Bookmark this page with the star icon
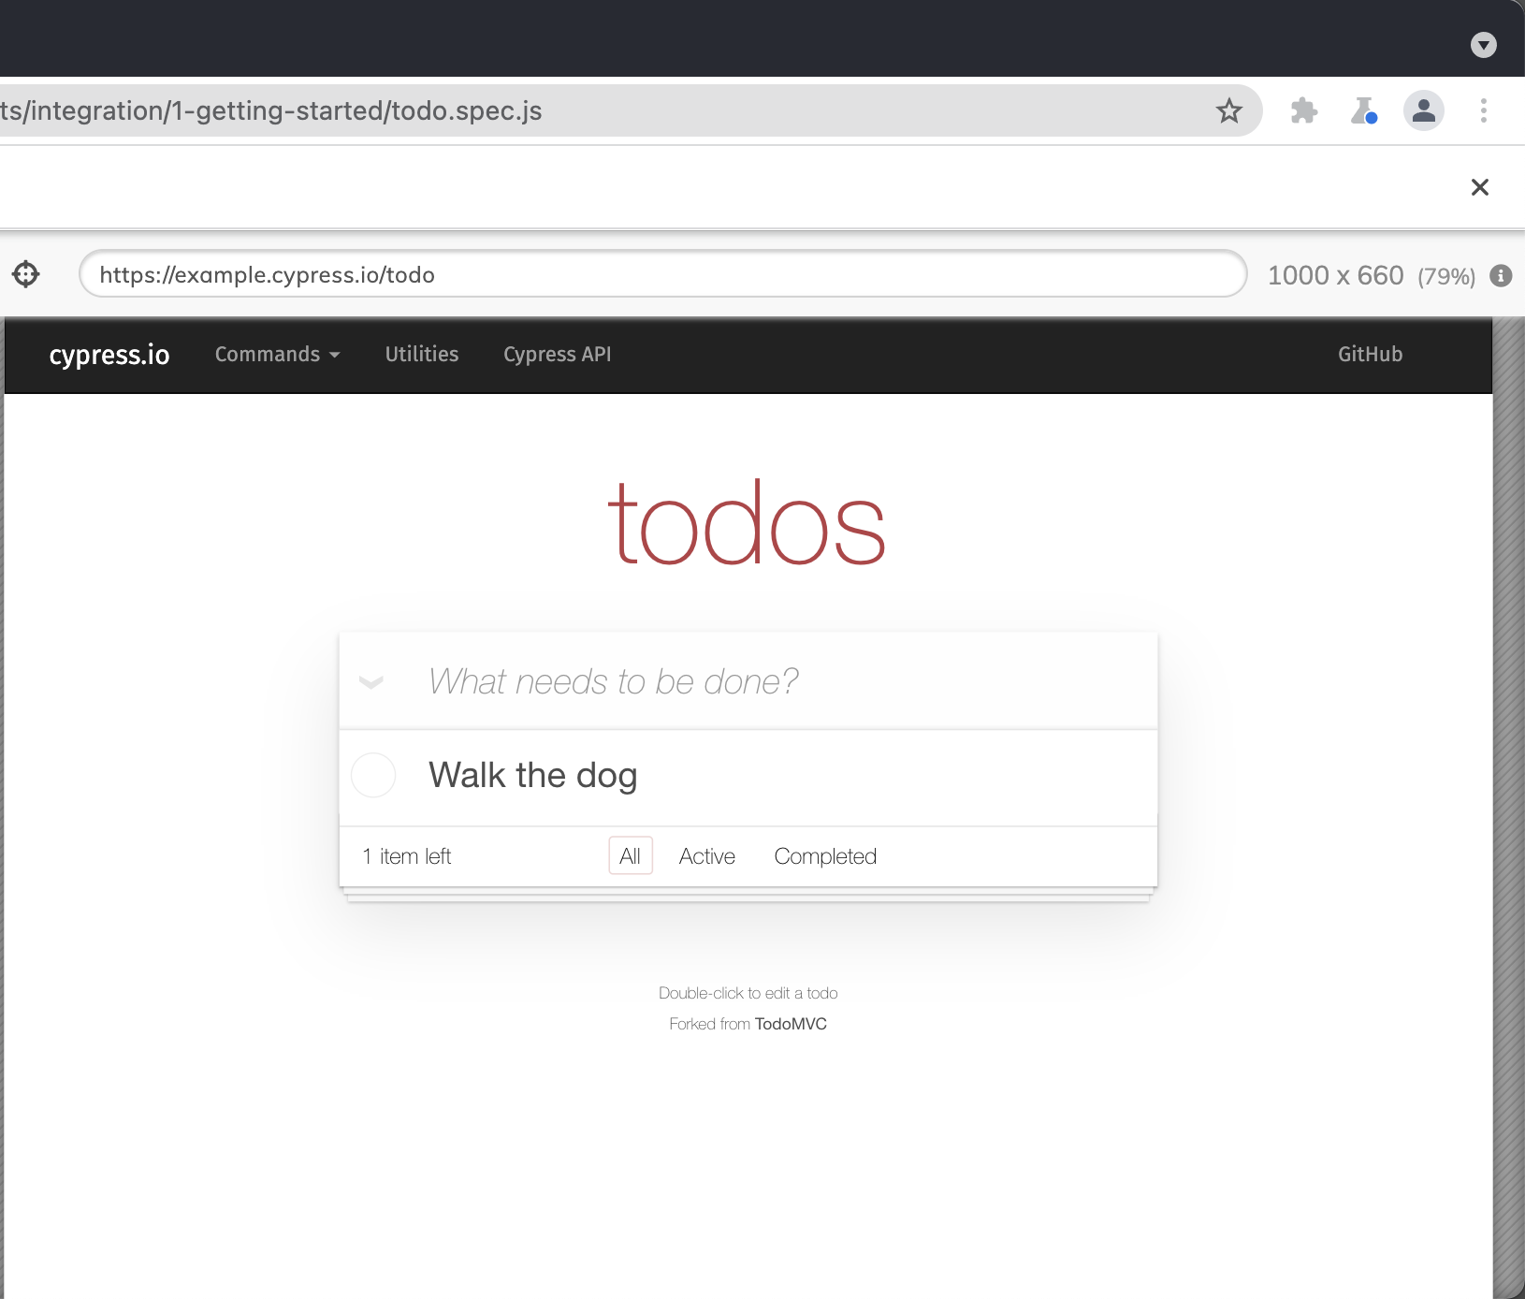 click(1228, 111)
